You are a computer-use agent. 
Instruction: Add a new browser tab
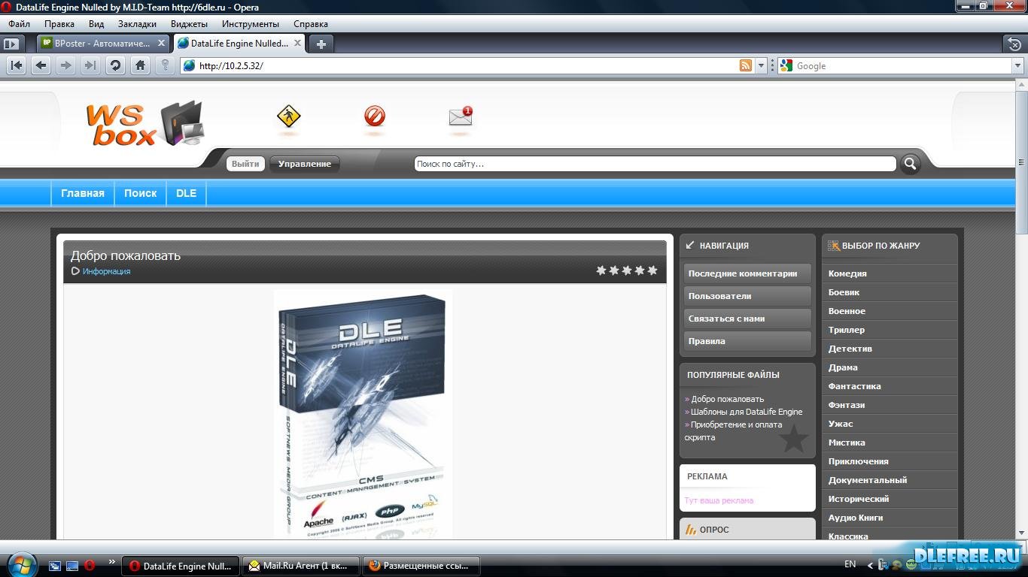pyautogui.click(x=321, y=44)
